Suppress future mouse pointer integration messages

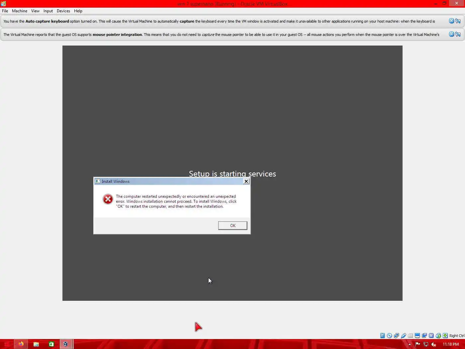click(458, 34)
